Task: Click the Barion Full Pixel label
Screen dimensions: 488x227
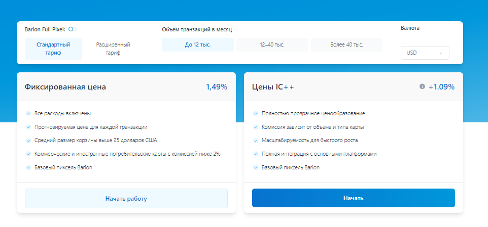Action: (x=45, y=29)
